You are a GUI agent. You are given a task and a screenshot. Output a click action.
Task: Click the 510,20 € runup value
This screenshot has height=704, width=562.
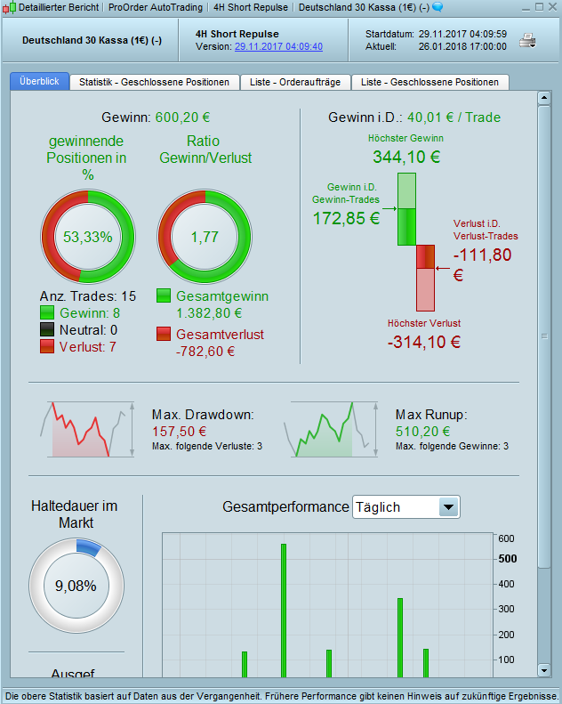point(422,432)
